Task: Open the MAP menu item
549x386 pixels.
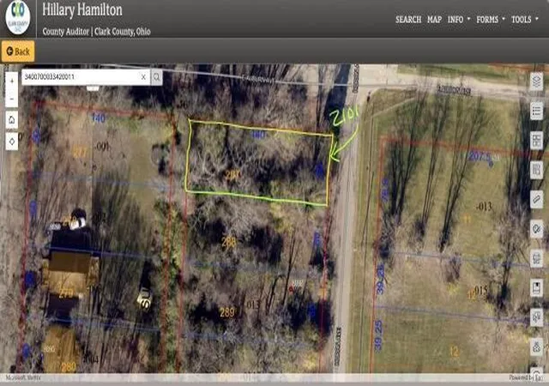Action: tap(434, 20)
